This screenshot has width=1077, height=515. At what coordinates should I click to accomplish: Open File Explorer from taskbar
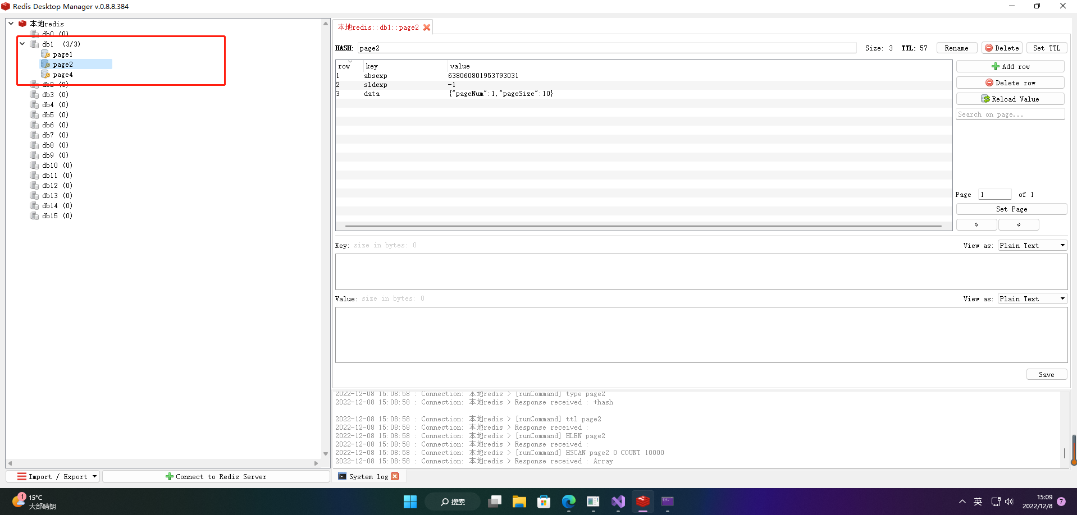(x=519, y=502)
